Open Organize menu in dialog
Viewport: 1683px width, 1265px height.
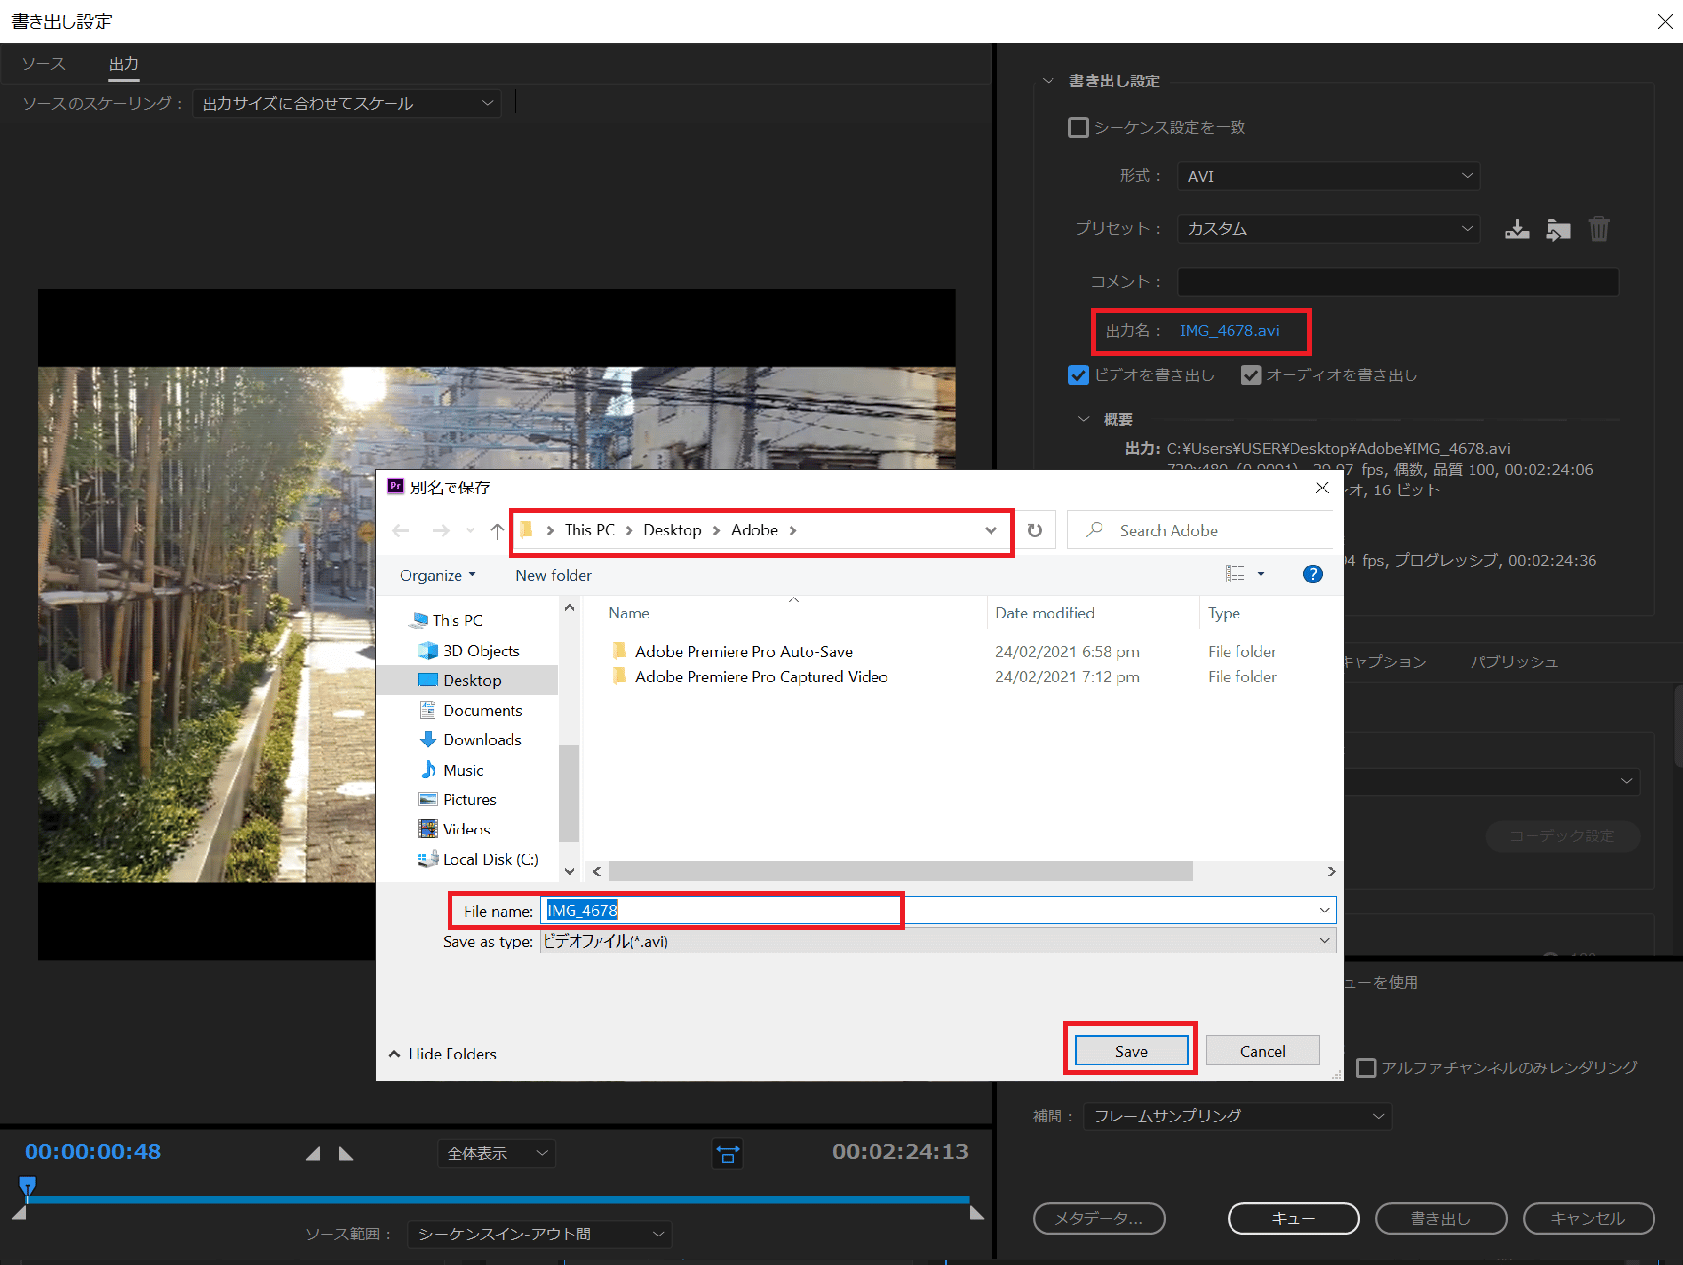[438, 575]
